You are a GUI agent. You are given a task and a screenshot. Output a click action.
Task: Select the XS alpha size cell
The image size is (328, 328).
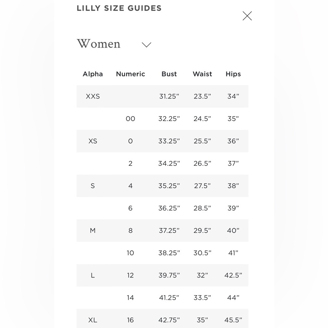pyautogui.click(x=93, y=141)
